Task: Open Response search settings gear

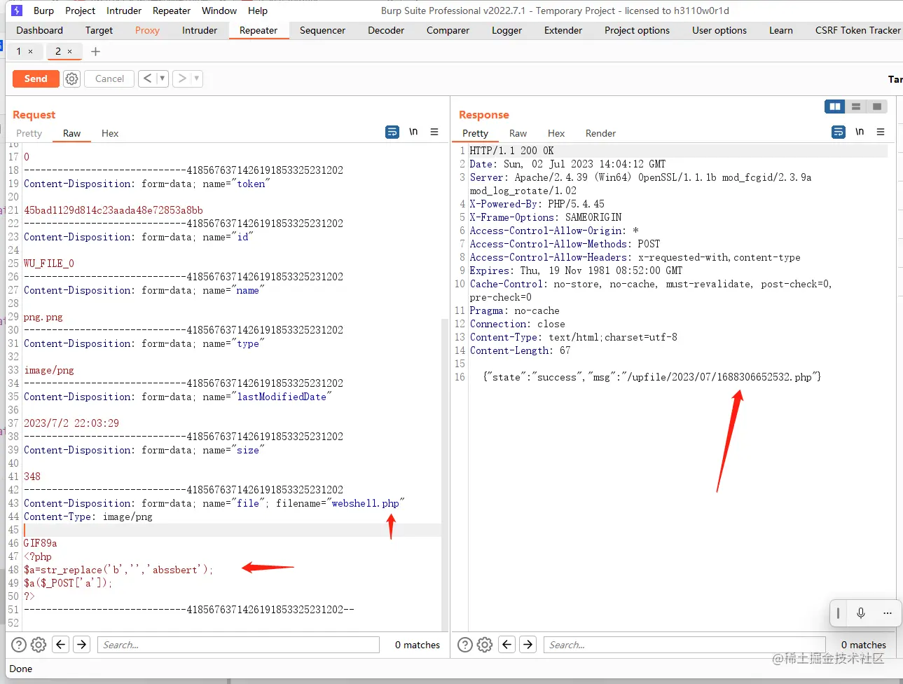Action: tap(485, 645)
